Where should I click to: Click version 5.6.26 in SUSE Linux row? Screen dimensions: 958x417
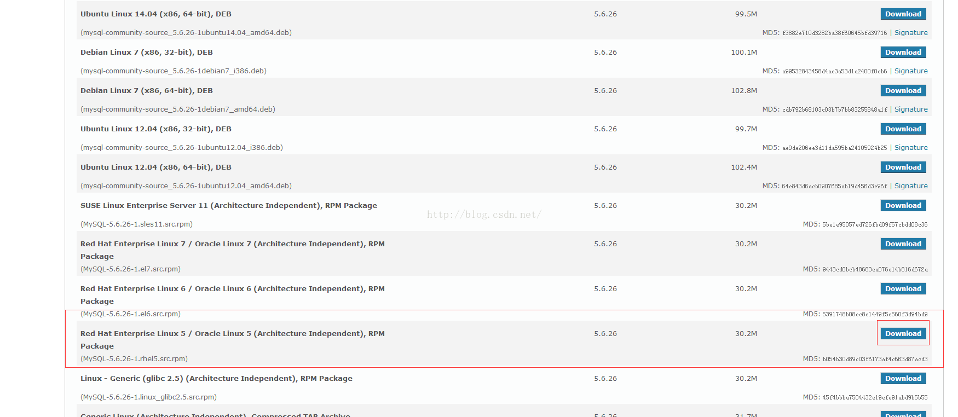point(605,206)
